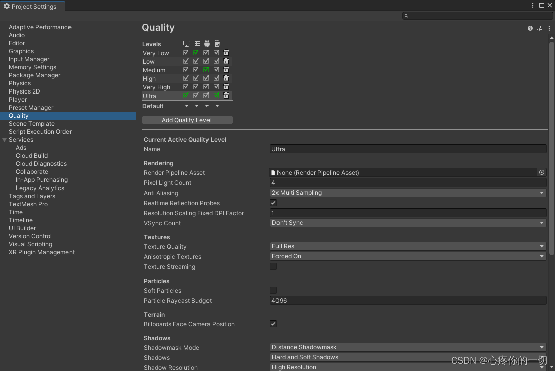Open the Anti Aliasing dropdown

click(408, 193)
